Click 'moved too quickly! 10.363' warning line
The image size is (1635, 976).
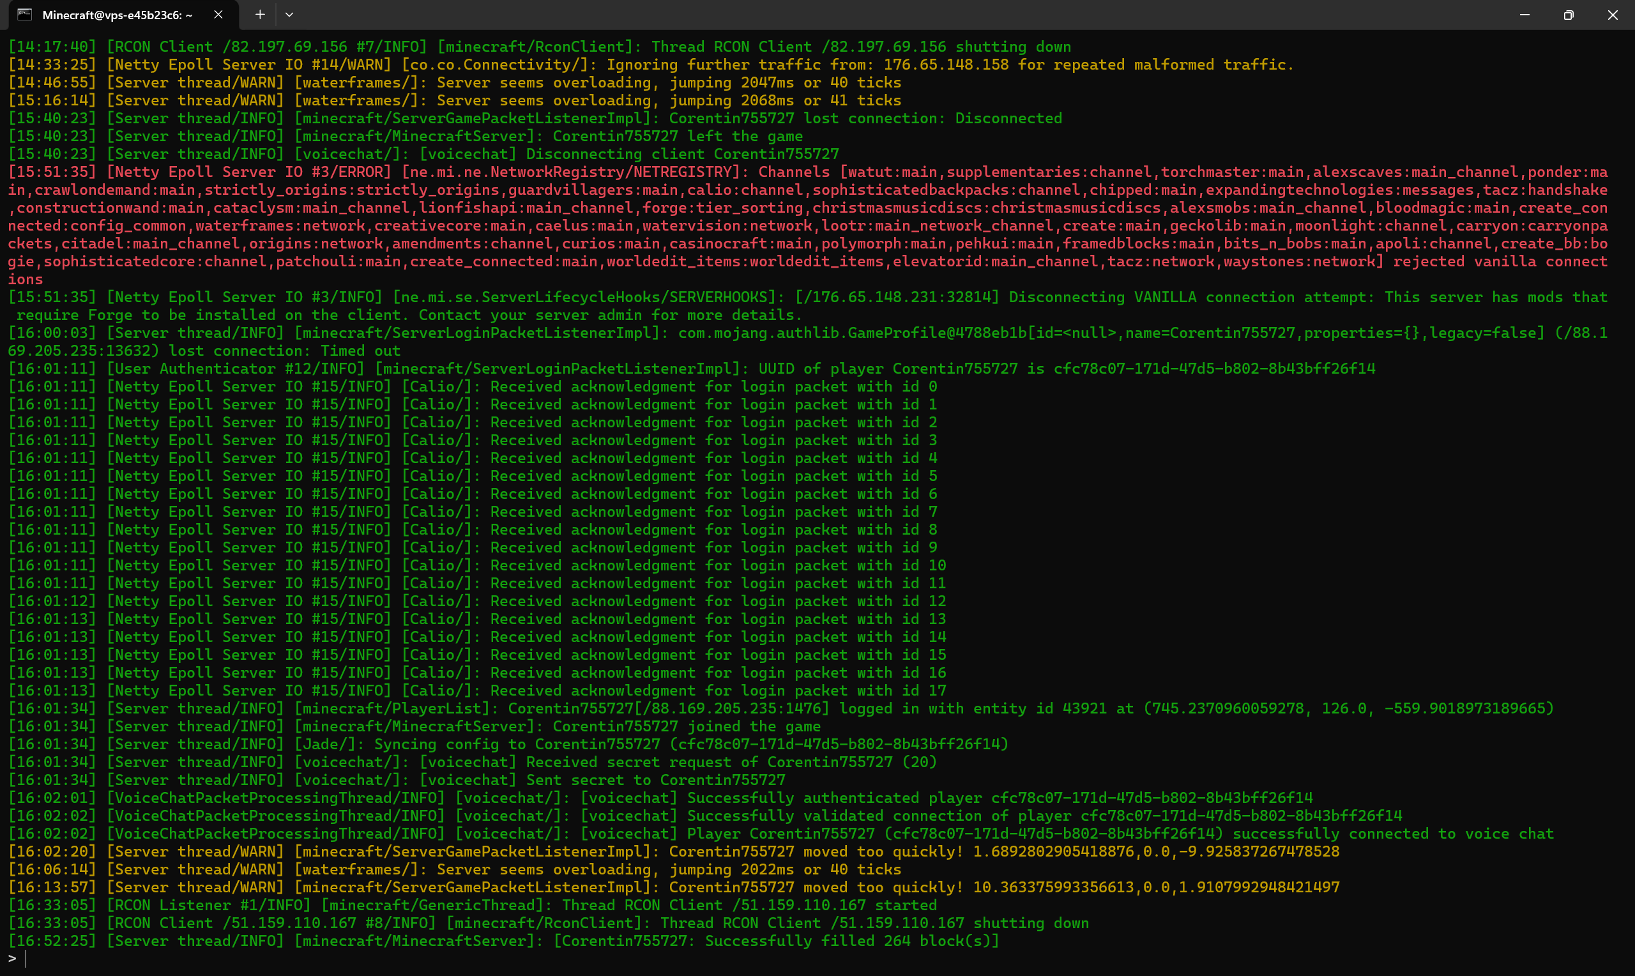[x=674, y=887]
